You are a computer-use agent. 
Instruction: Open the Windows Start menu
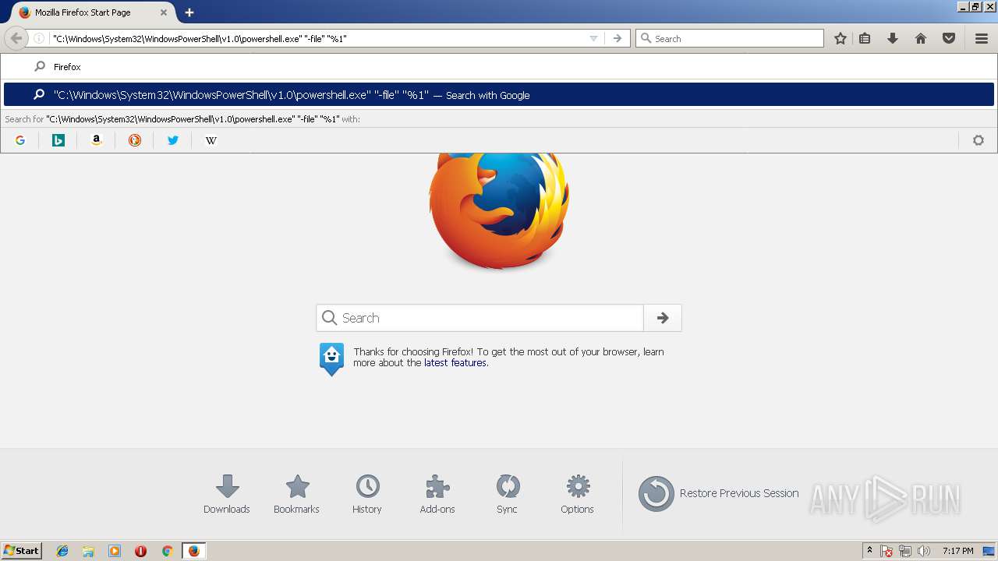point(21,551)
